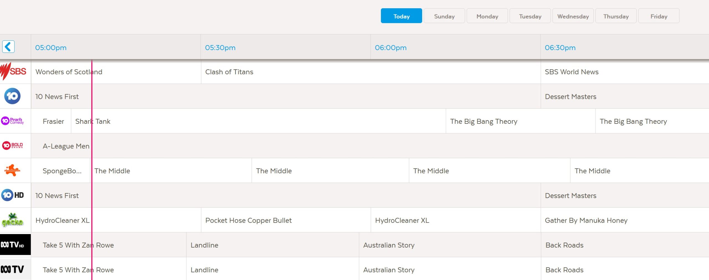Viewport: 709px width, 280px height.
Task: Click the Gecko channel logo
Action: point(12,220)
